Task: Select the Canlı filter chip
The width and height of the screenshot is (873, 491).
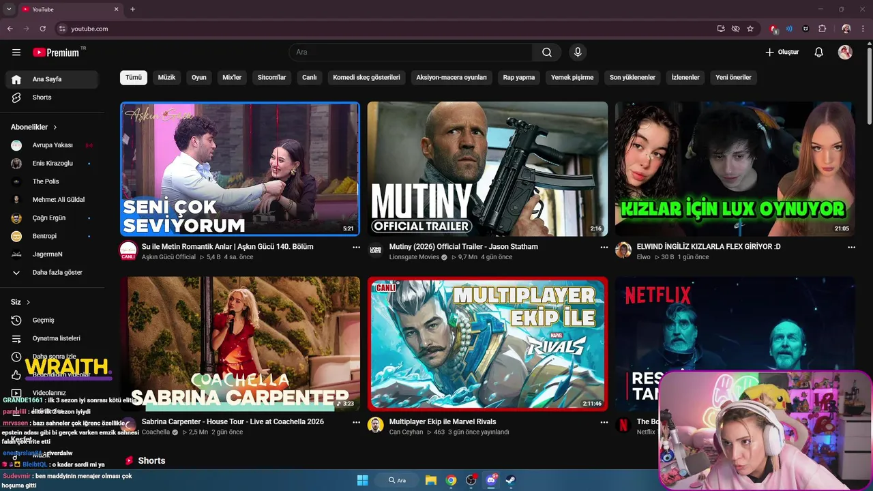Action: [310, 78]
